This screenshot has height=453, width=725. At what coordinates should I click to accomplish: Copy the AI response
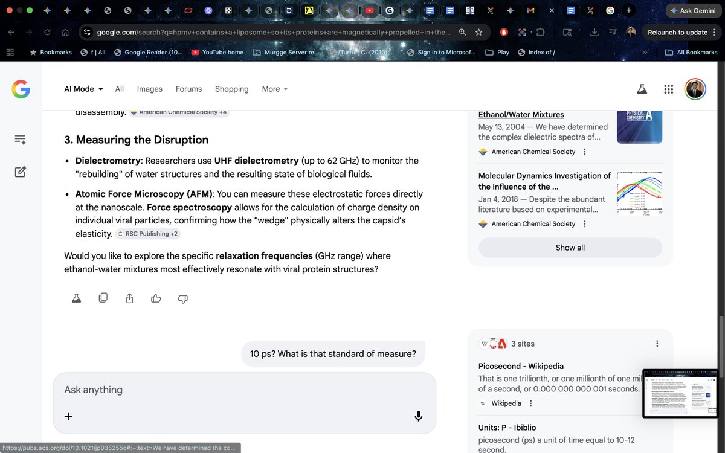(x=103, y=298)
